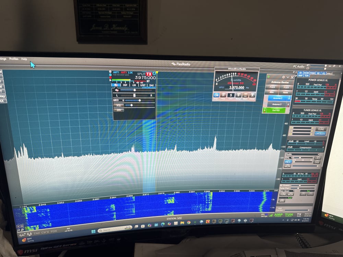Open the speaker audio tab on slice flag
The image size is (343, 257).
pyautogui.click(x=116, y=85)
